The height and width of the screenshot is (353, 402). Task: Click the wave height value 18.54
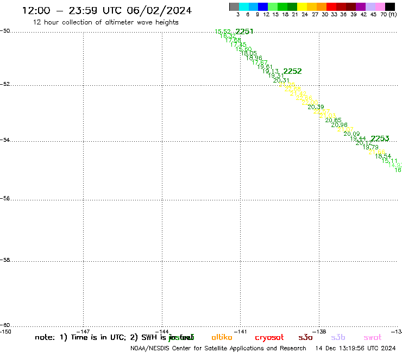tap(383, 156)
